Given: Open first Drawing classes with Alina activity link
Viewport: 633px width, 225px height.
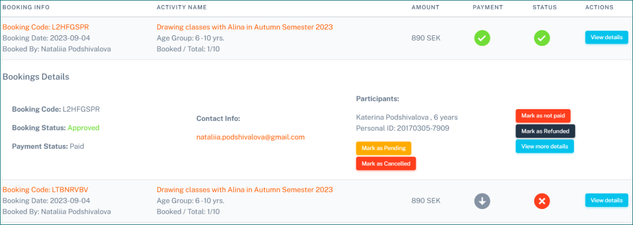Looking at the screenshot, I should click(244, 27).
